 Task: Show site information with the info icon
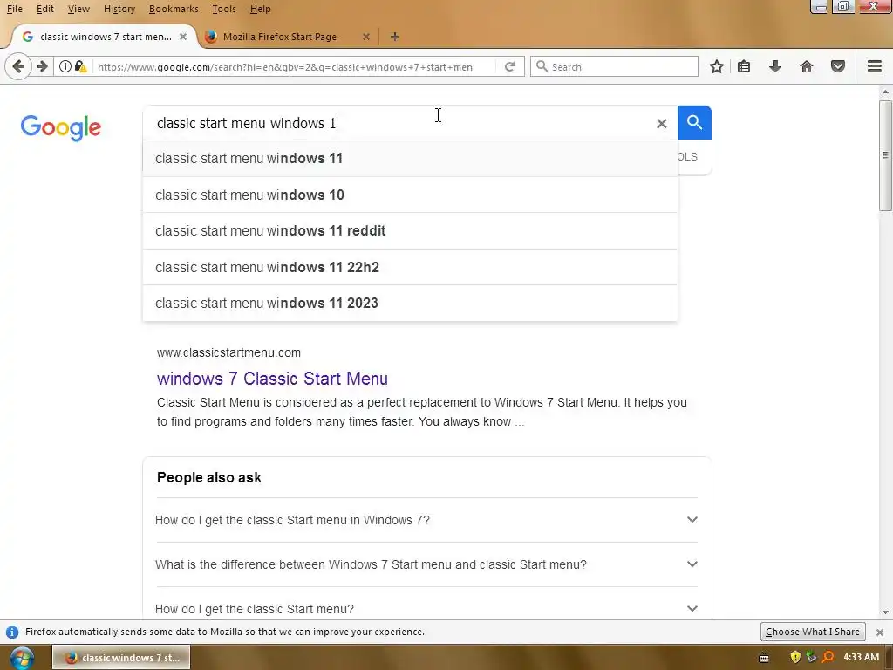coord(65,66)
